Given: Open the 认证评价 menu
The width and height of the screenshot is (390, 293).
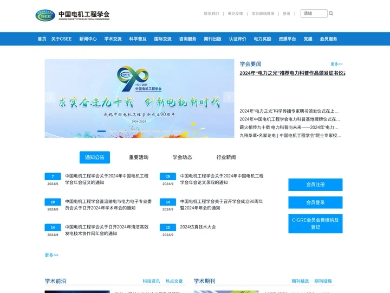Looking at the screenshot, I should 238,39.
